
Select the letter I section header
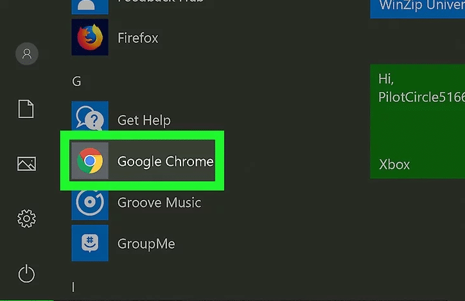pos(73,287)
